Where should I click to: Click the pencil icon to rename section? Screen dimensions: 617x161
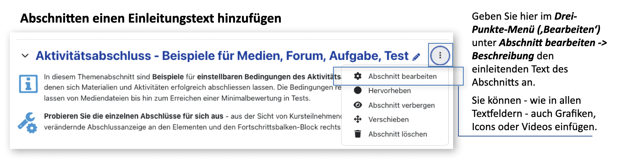point(416,57)
